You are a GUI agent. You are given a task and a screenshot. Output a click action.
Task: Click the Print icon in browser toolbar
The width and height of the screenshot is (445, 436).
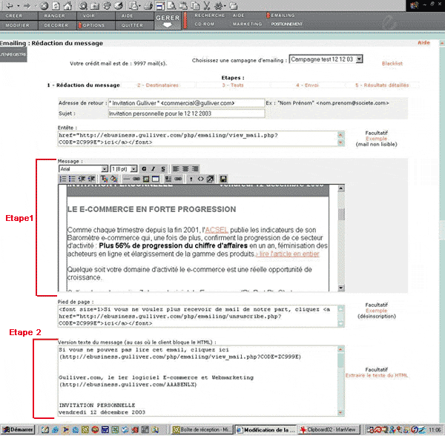pyautogui.click(x=148, y=5)
